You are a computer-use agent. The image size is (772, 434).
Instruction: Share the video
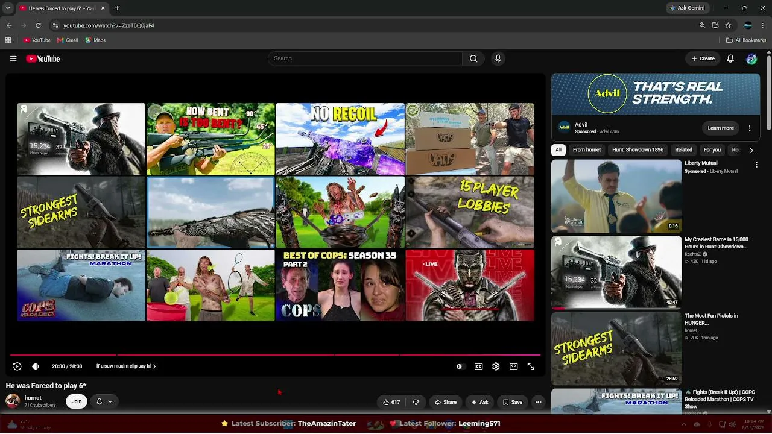click(445, 402)
